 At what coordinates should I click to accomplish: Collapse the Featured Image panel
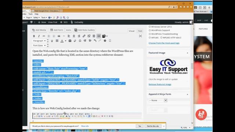(x=187, y=53)
